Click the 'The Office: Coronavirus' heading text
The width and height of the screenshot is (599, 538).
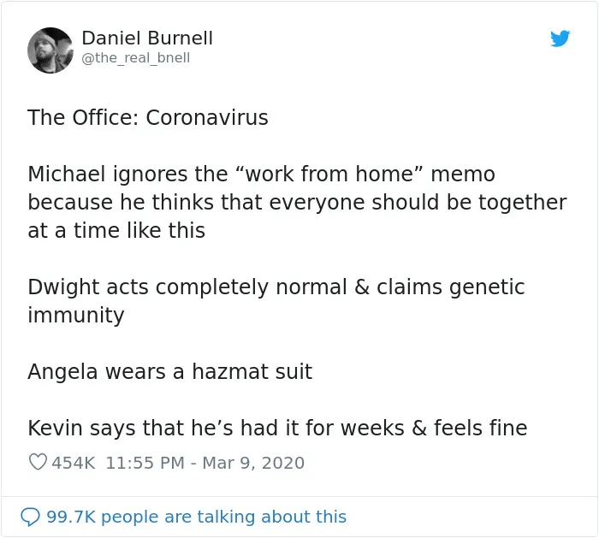pos(148,117)
